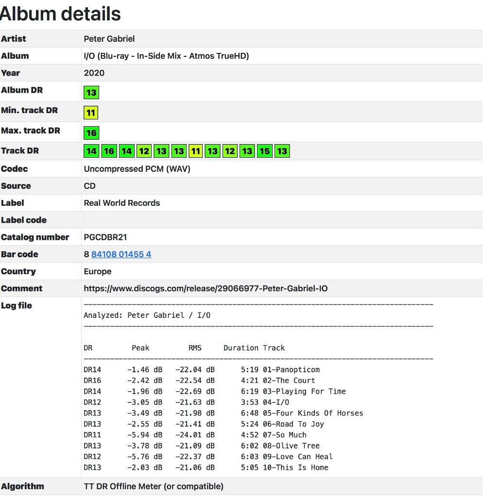Click the 'Codec' row label

14,168
